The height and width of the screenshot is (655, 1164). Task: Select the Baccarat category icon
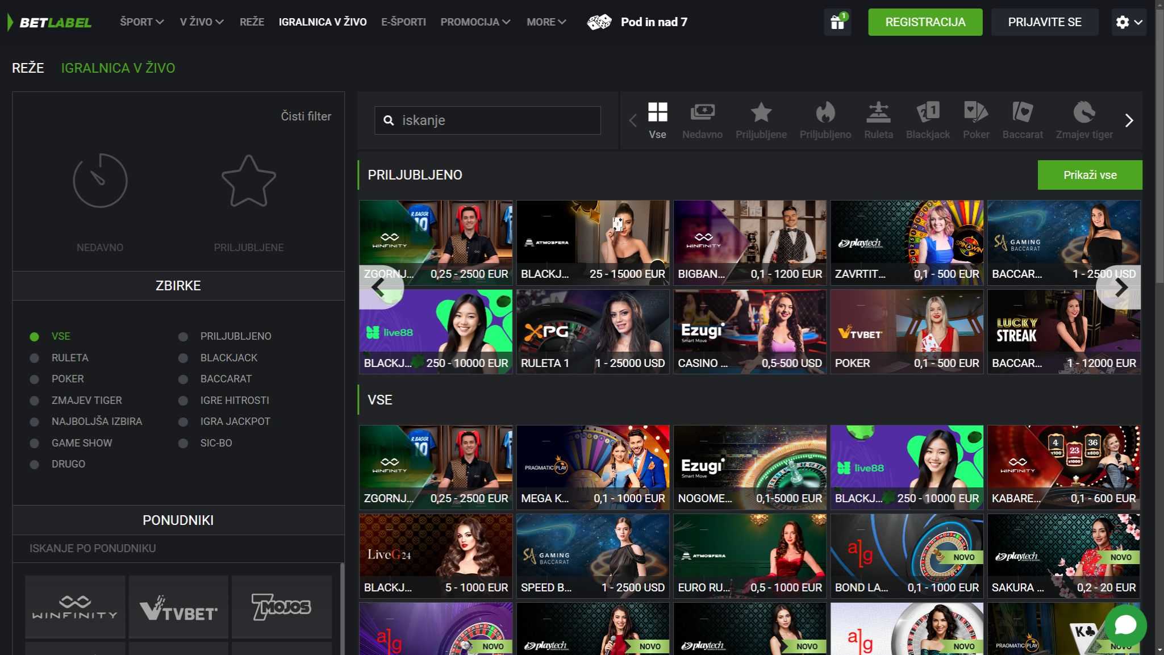coord(1023,120)
